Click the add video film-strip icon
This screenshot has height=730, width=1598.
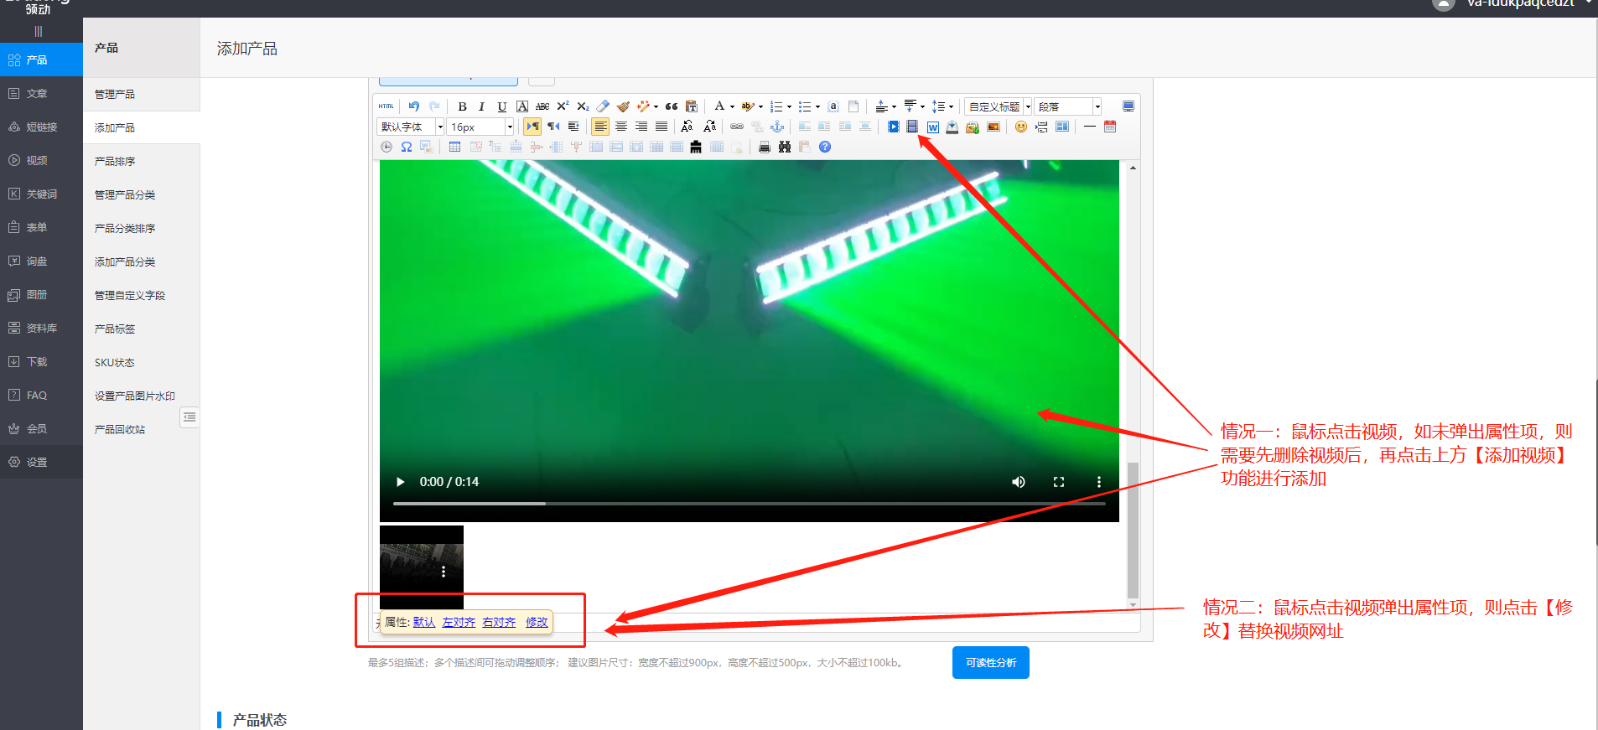[x=912, y=127]
